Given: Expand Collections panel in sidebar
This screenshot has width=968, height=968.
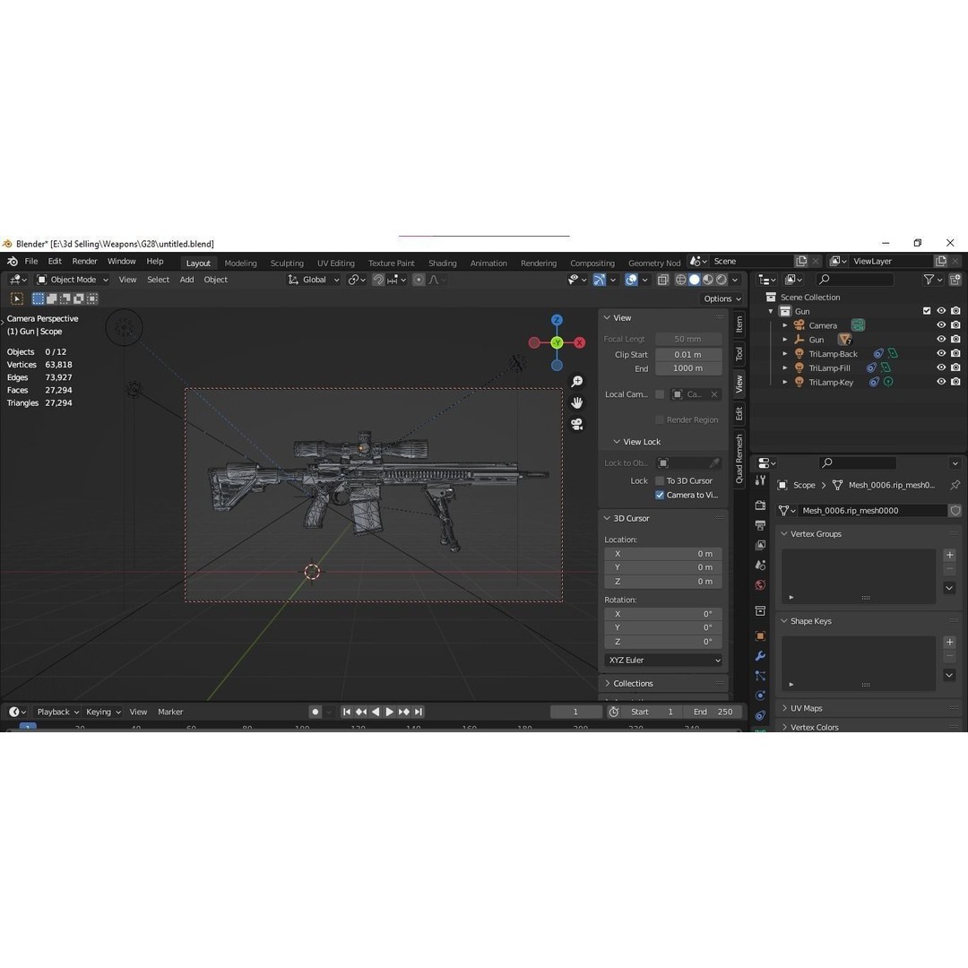Looking at the screenshot, I should pos(633,683).
